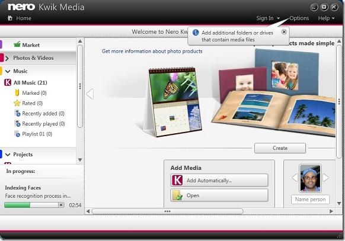Click the Indexing Faces progress bar
The height and width of the screenshot is (241, 345).
(x=31, y=205)
